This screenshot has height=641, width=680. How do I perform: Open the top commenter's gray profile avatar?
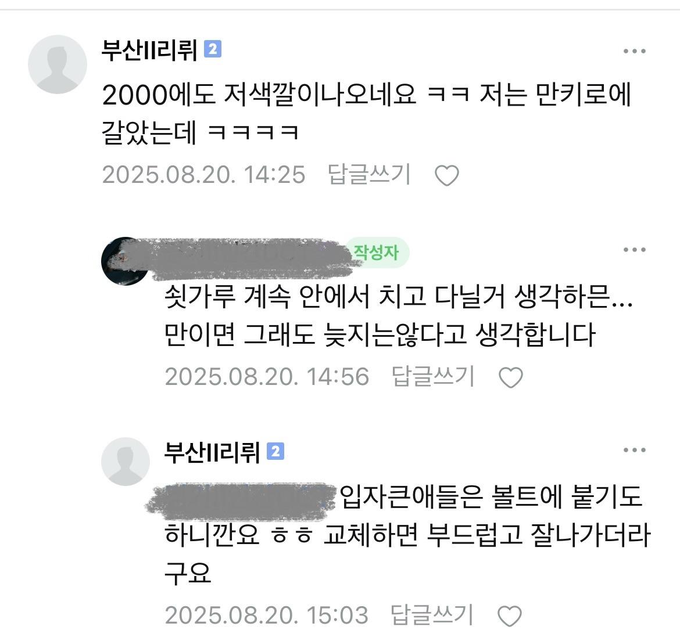pyautogui.click(x=57, y=64)
